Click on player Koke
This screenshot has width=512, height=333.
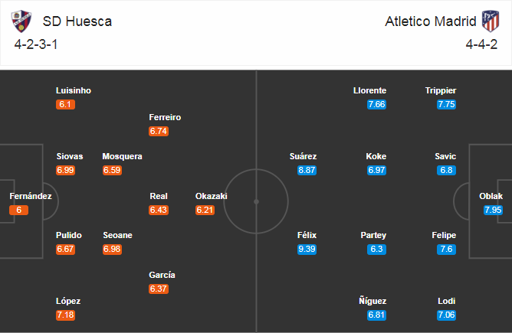[x=376, y=156]
